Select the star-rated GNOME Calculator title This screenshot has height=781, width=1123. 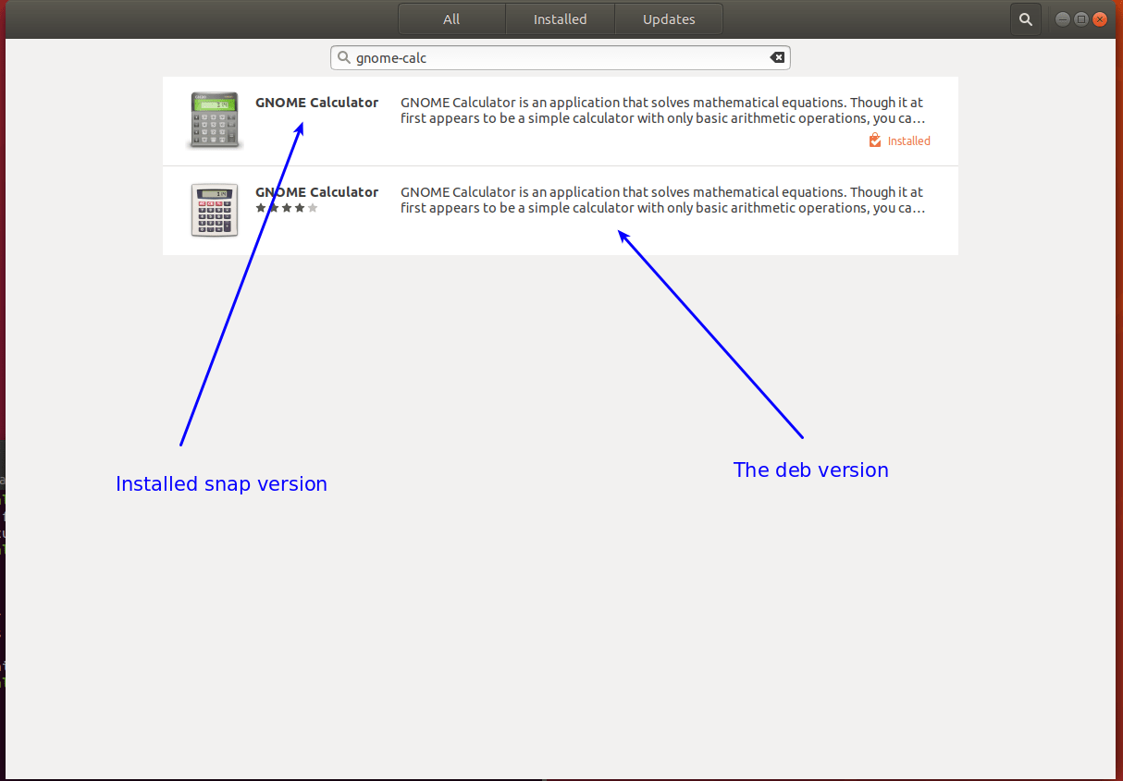pyautogui.click(x=316, y=192)
